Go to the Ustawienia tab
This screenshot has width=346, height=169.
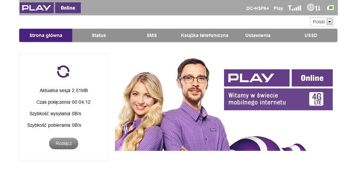tap(258, 35)
